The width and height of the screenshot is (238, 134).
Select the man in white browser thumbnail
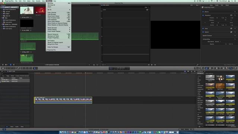coord(27,10)
